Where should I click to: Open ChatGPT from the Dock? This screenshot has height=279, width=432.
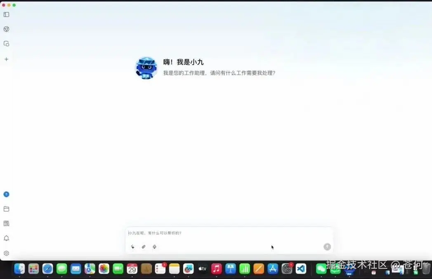point(286,269)
